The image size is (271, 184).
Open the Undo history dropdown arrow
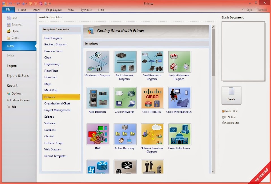14,3
